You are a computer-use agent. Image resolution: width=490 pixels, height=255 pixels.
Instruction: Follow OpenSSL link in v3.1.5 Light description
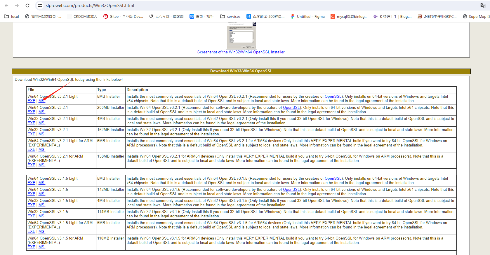click(x=333, y=179)
